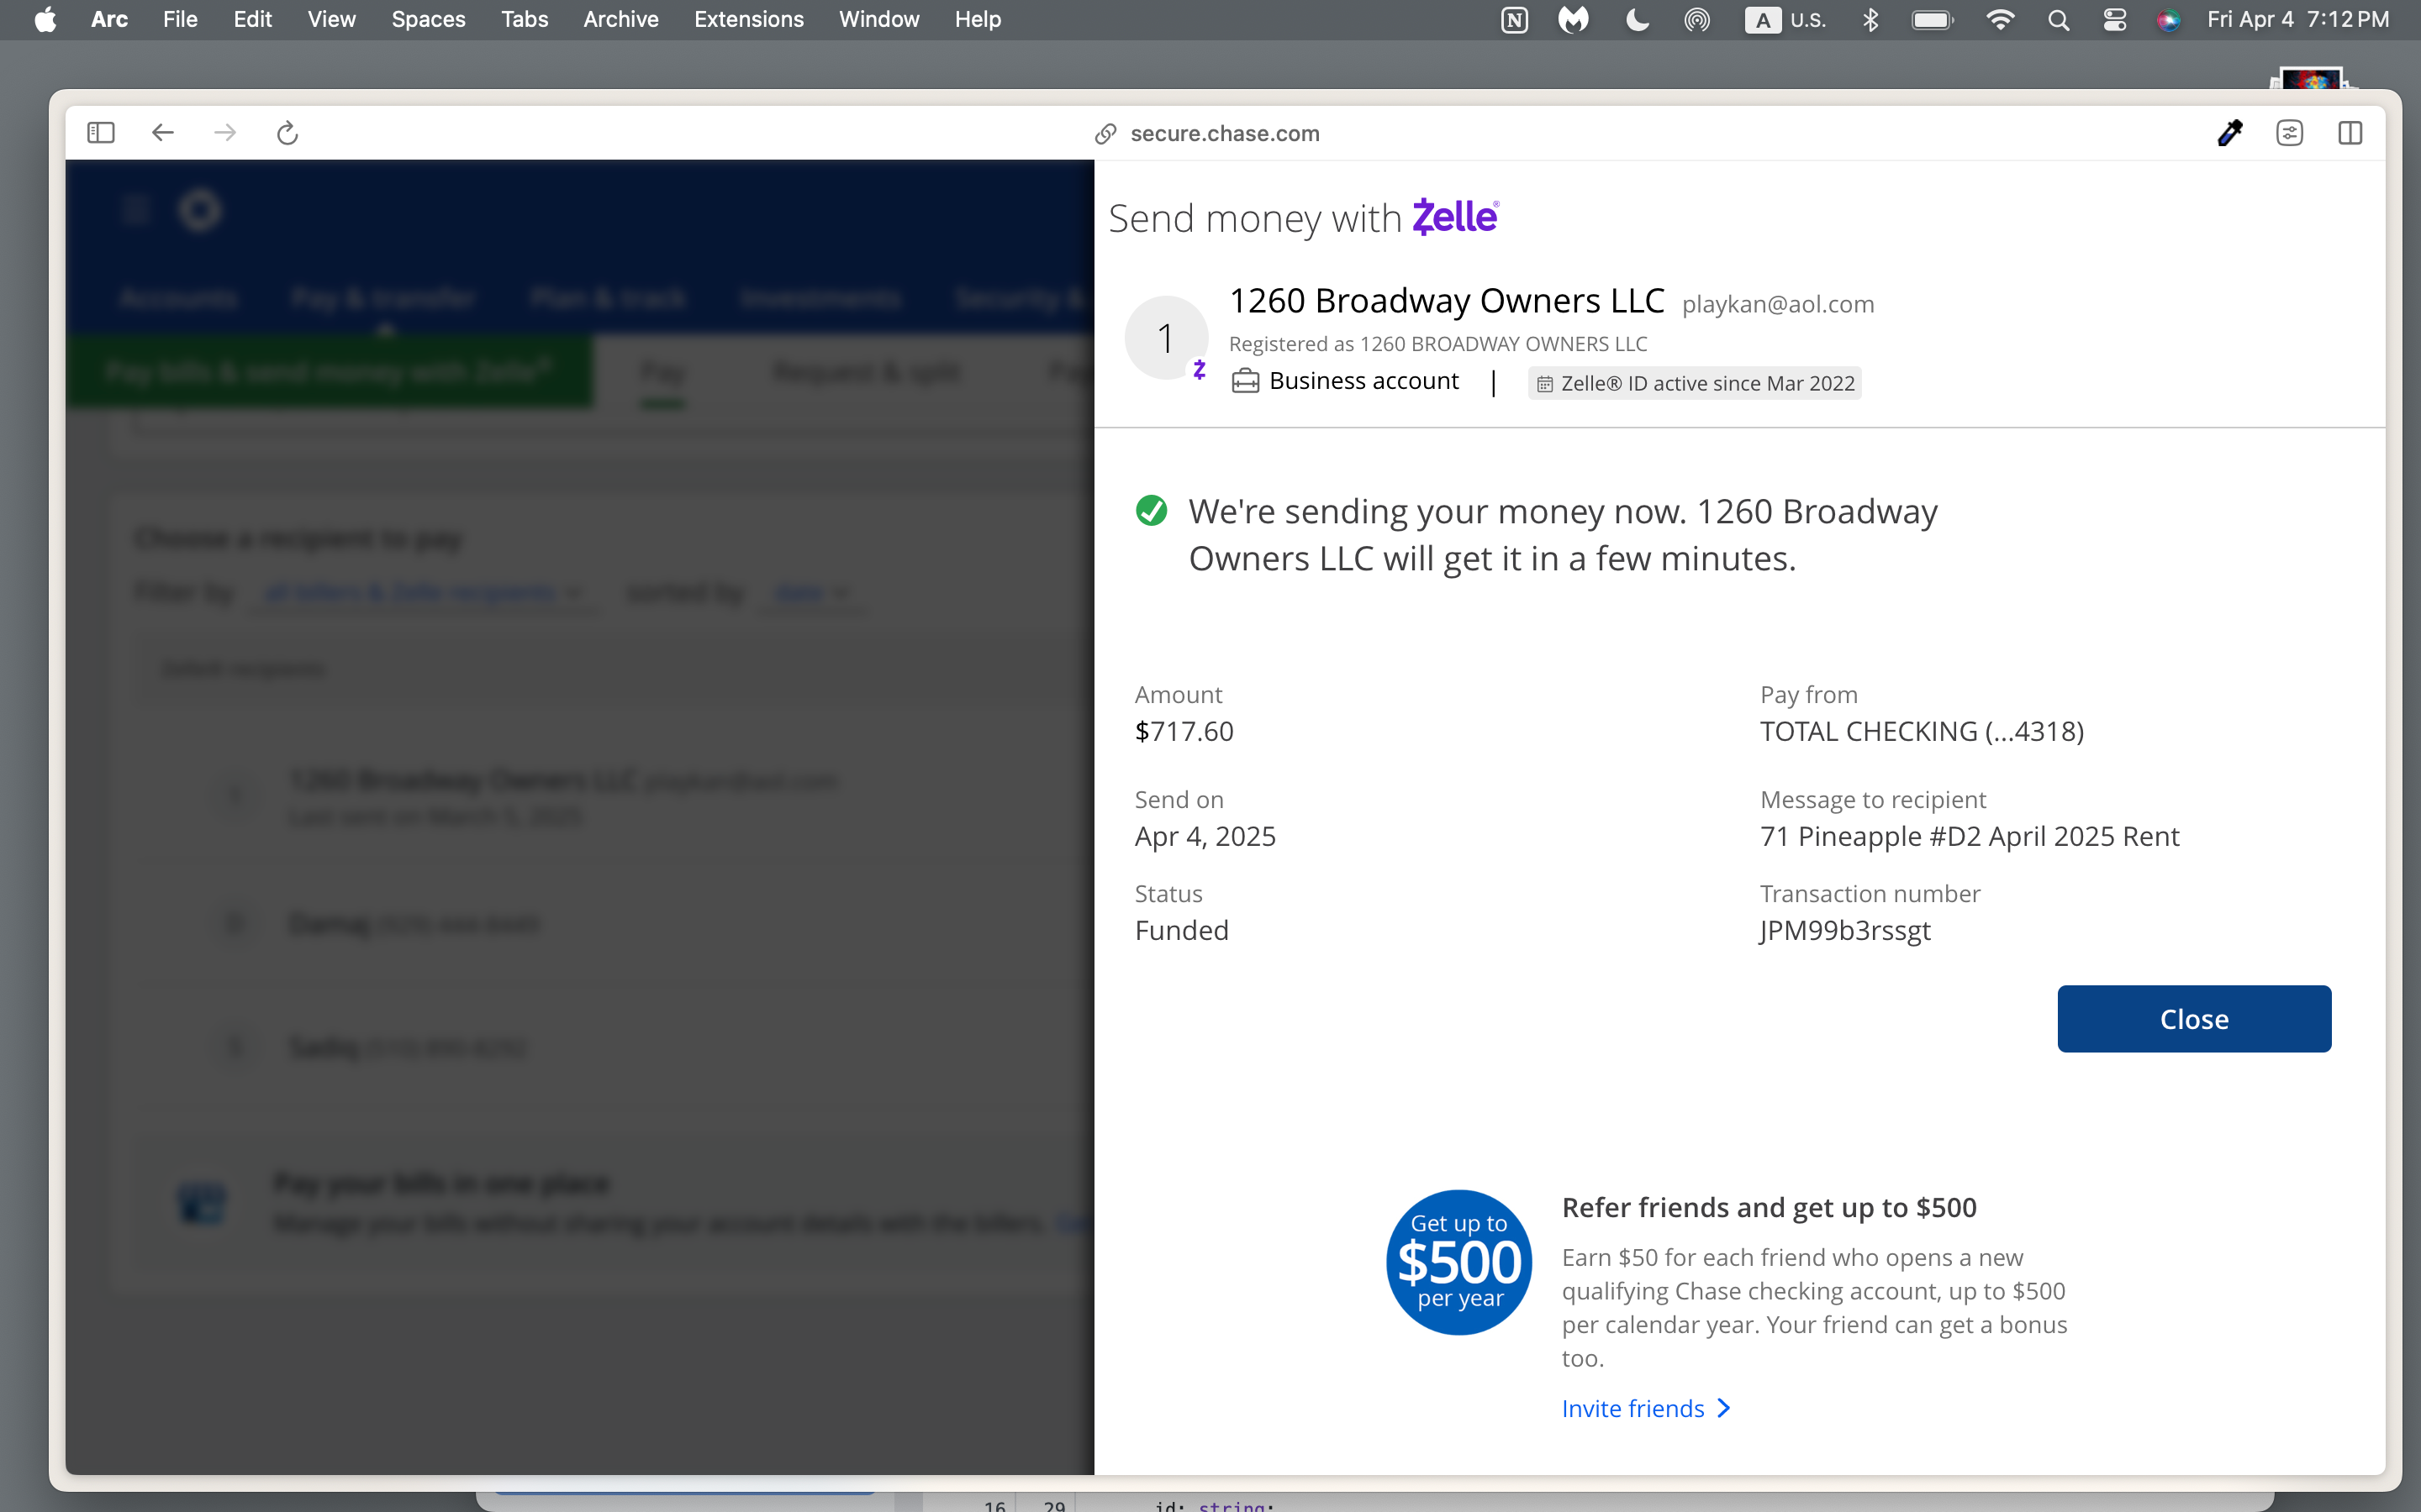Open the split view icon
Image resolution: width=2421 pixels, height=1512 pixels.
click(2350, 133)
